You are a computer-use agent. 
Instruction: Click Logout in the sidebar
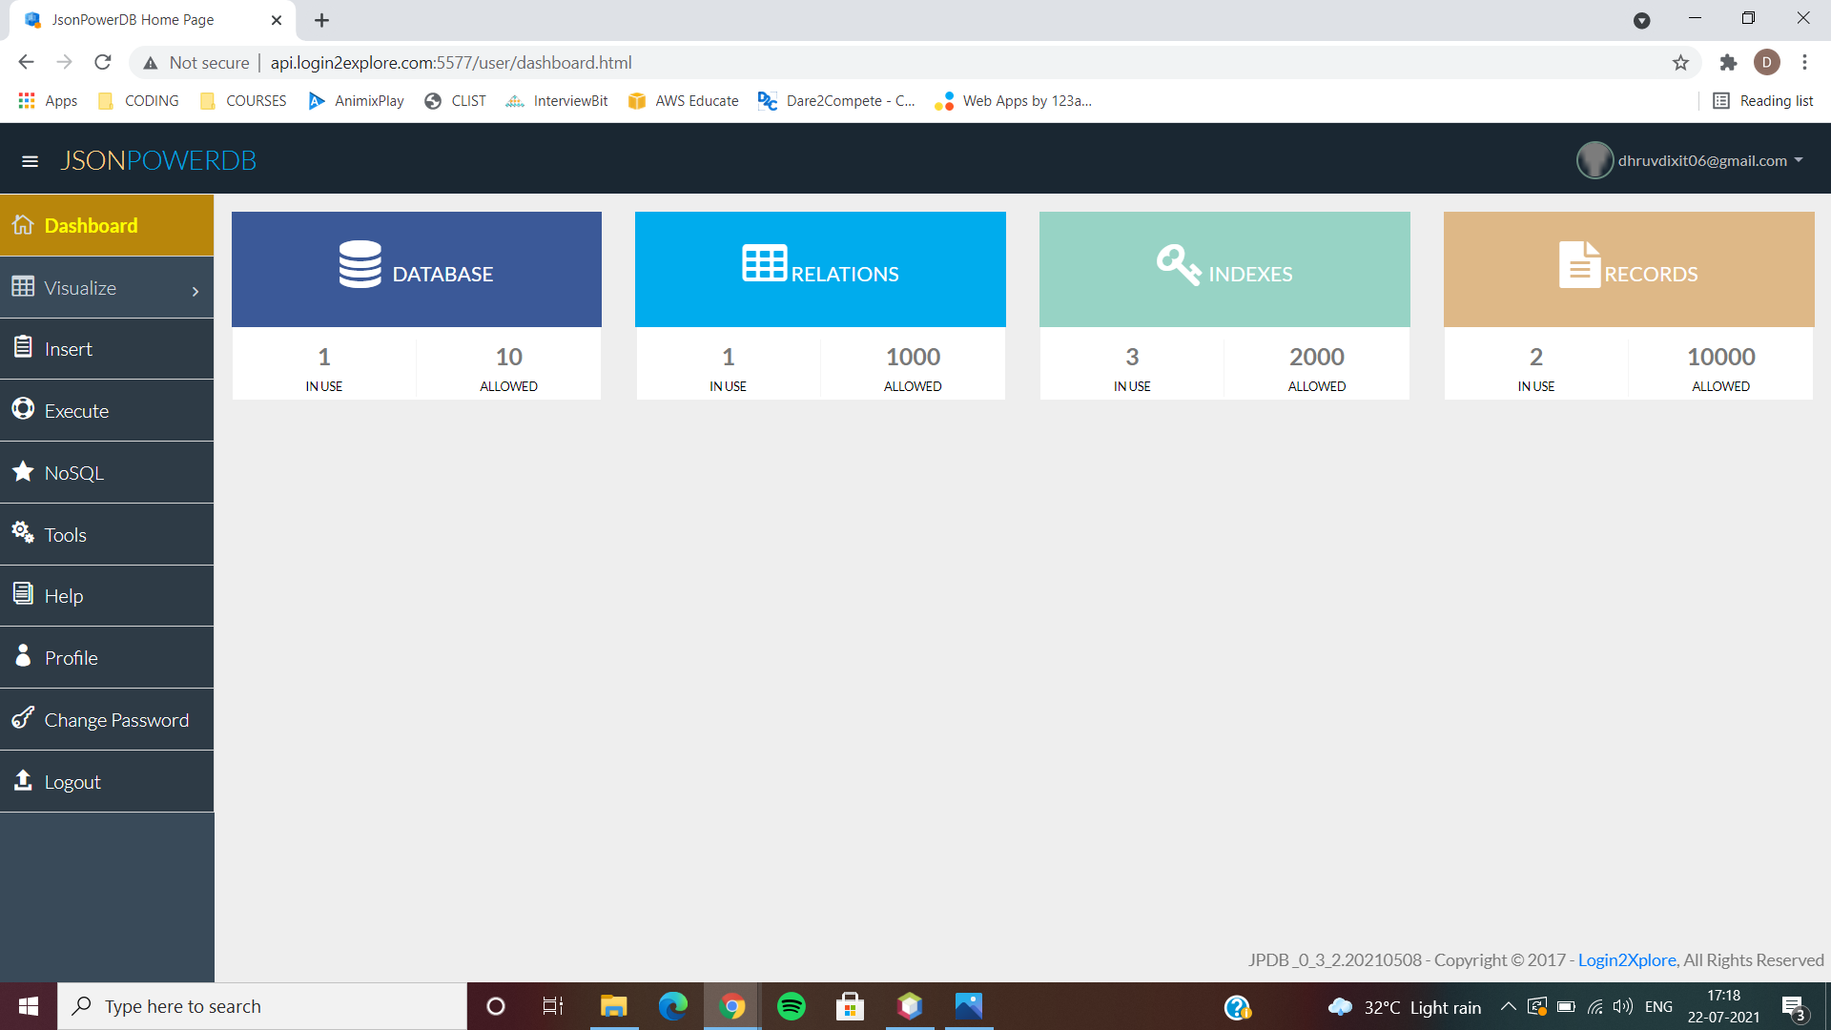[x=72, y=781]
